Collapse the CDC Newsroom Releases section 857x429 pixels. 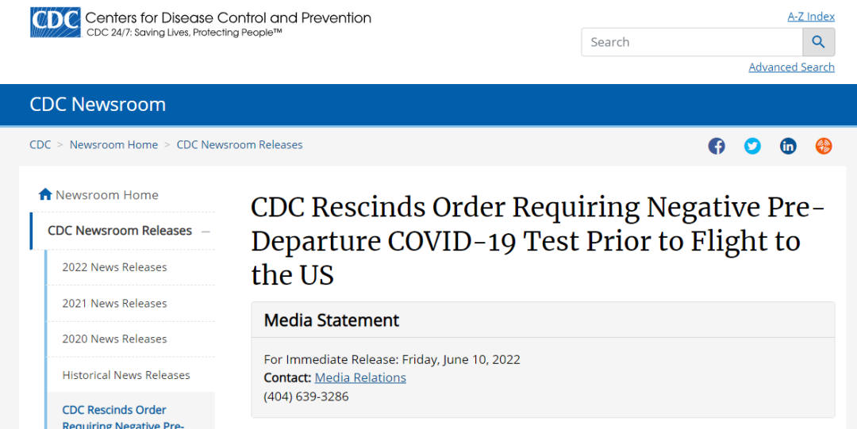point(206,231)
